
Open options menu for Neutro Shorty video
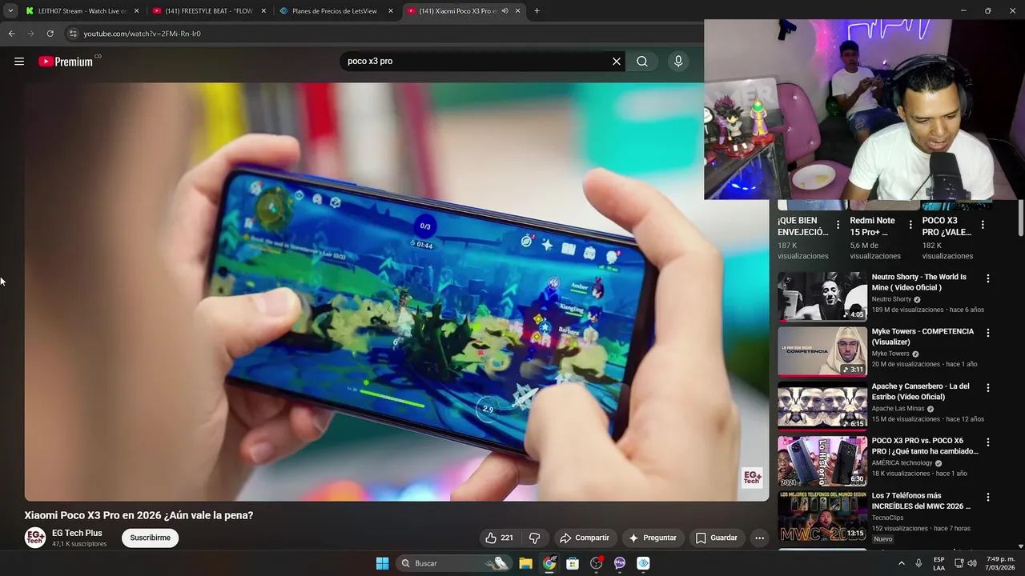point(988,278)
